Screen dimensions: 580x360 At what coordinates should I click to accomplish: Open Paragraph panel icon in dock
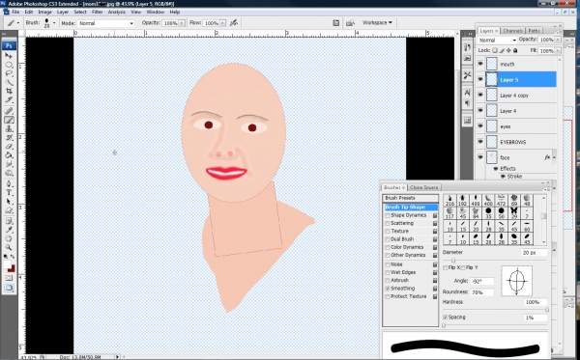pos(467,103)
